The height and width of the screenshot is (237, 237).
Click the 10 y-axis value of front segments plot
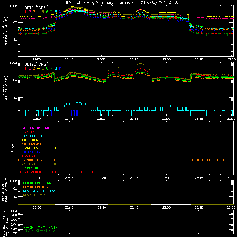click(x=15, y=40)
